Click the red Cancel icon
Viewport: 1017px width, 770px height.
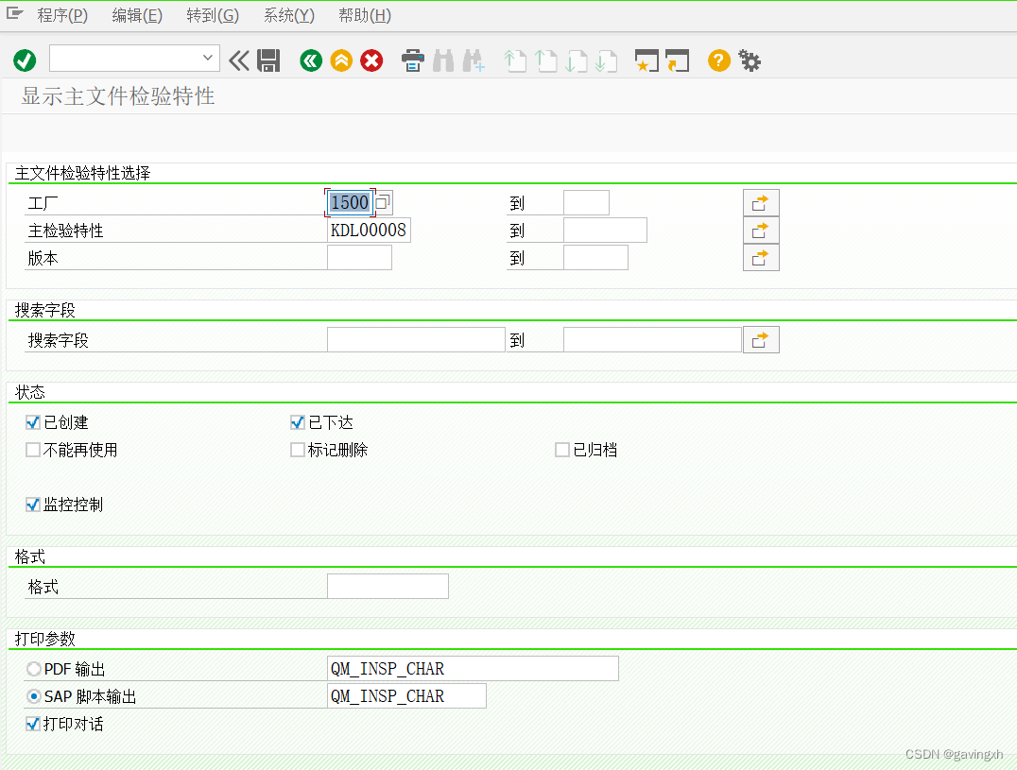[371, 60]
